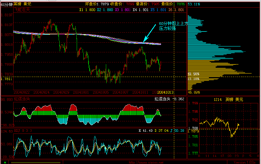Click hour 14 on mini chart axis

click(214, 156)
